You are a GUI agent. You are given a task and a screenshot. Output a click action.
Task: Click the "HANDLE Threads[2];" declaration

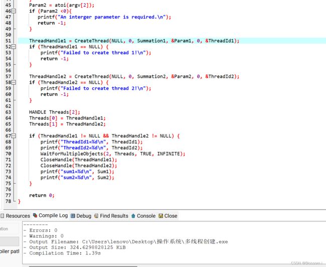point(55,112)
